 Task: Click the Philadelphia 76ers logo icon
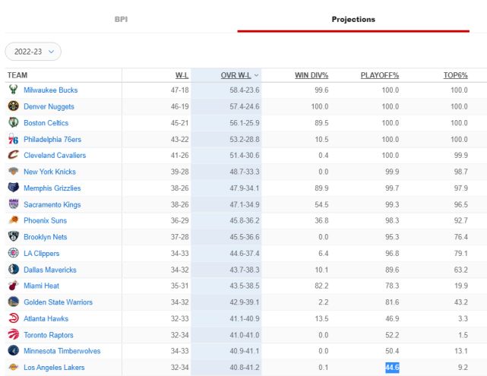pyautogui.click(x=13, y=139)
